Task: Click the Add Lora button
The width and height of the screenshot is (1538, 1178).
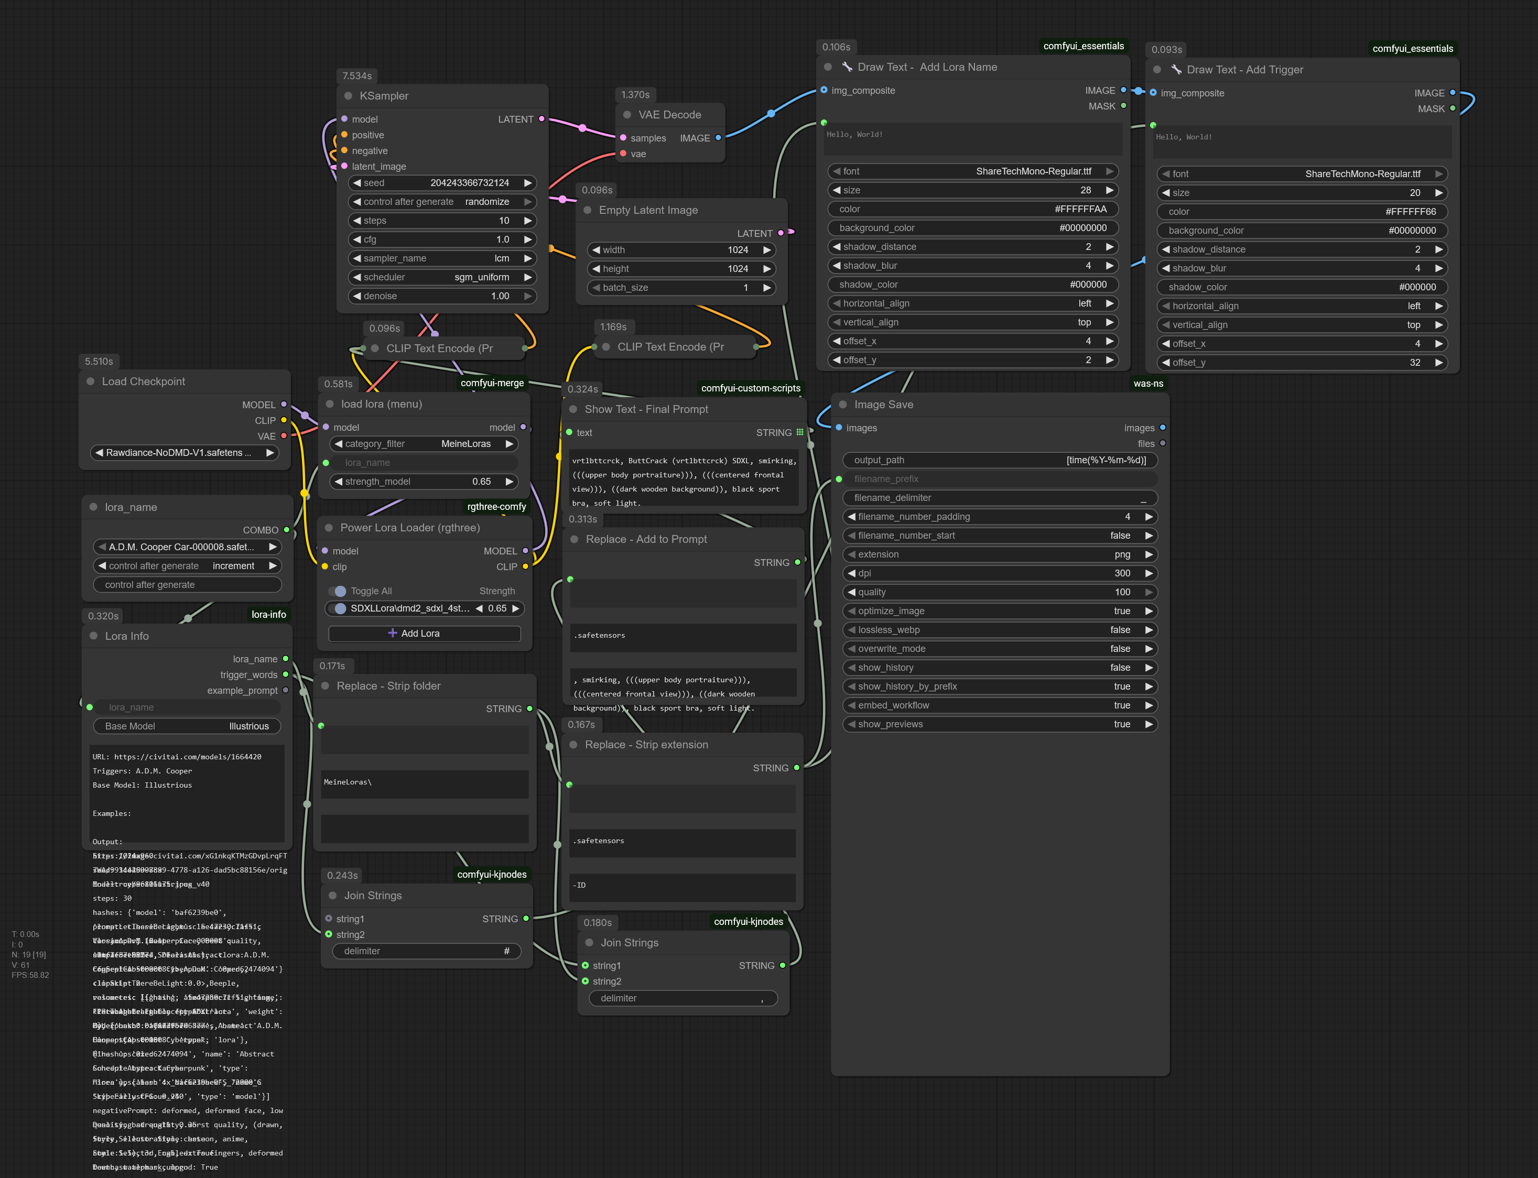Action: click(424, 633)
